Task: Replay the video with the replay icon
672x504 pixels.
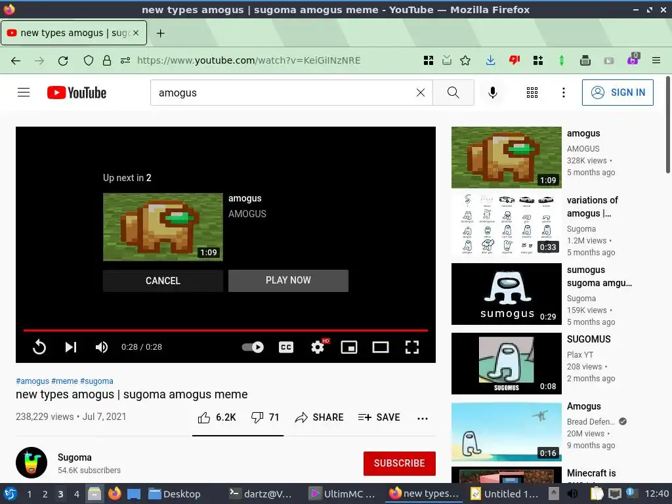Action: [39, 346]
